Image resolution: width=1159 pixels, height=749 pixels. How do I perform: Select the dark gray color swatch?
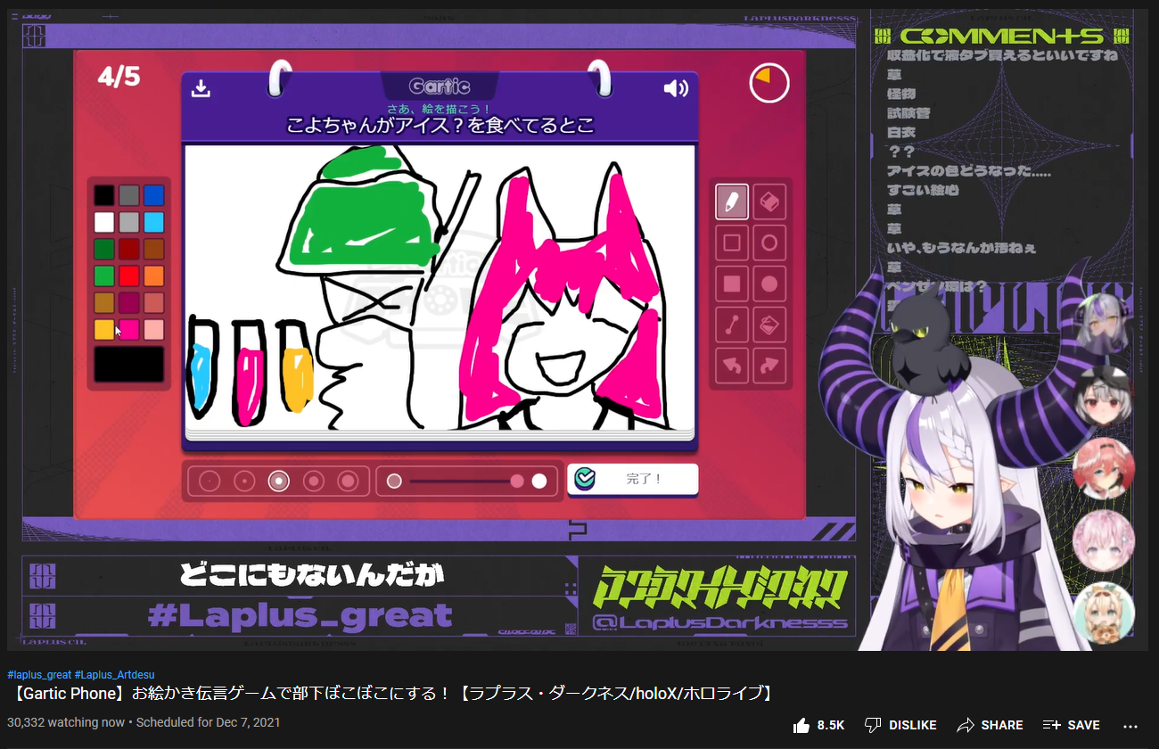tap(129, 195)
